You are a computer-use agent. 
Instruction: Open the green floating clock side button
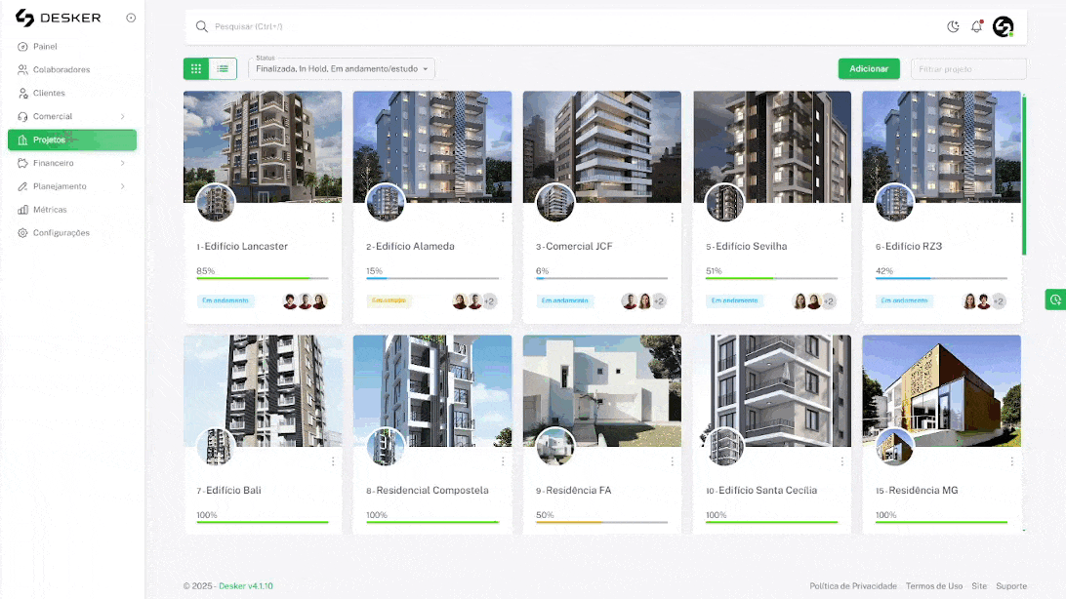pyautogui.click(x=1055, y=299)
